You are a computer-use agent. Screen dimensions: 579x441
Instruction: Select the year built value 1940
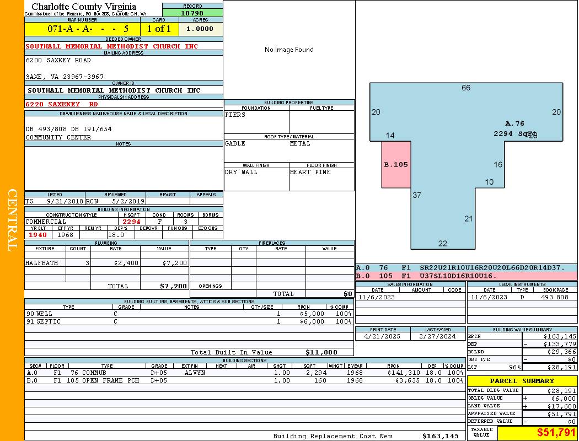pyautogui.click(x=38, y=235)
